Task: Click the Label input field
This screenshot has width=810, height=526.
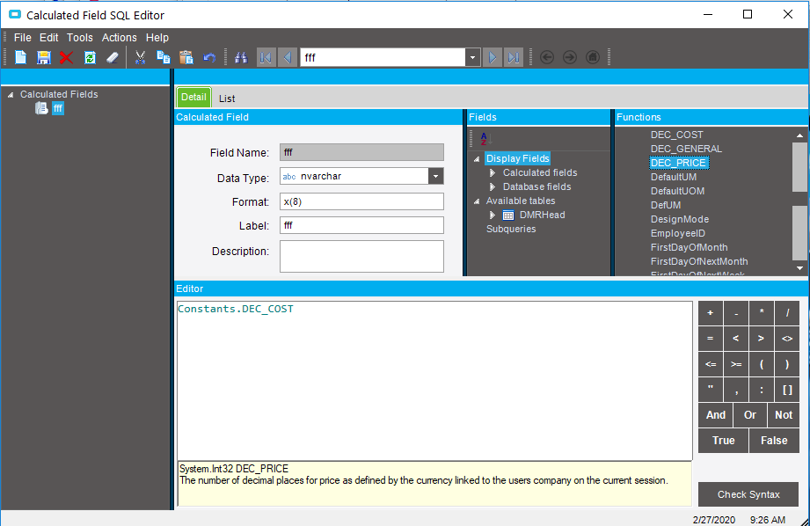Action: 361,225
